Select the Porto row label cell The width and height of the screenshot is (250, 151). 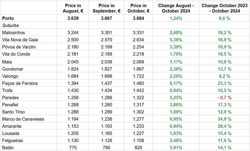click(7, 18)
